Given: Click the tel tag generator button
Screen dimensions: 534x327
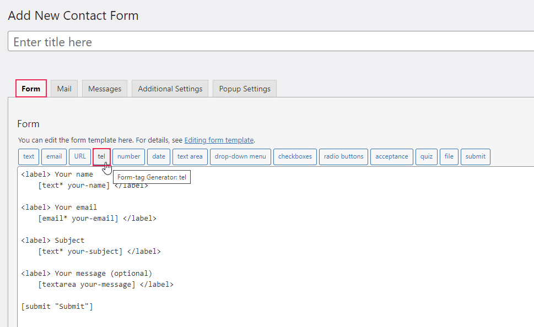Looking at the screenshot, I should 101,156.
